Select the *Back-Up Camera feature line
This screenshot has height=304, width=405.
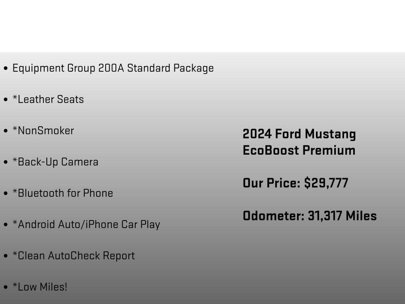55,162
